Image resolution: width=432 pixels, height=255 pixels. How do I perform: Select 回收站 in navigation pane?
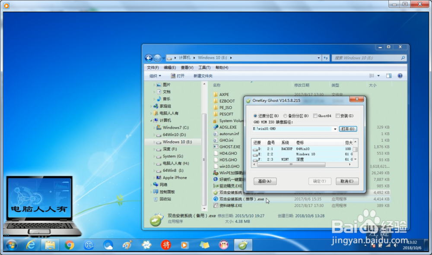coord(165,199)
